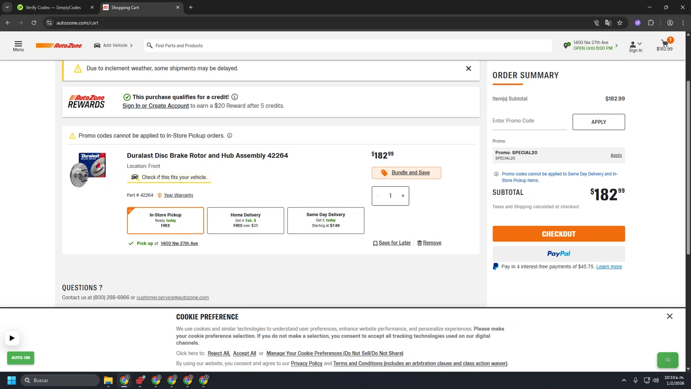Click the Chrome profile icon
The image size is (691, 389).
tap(670, 23)
